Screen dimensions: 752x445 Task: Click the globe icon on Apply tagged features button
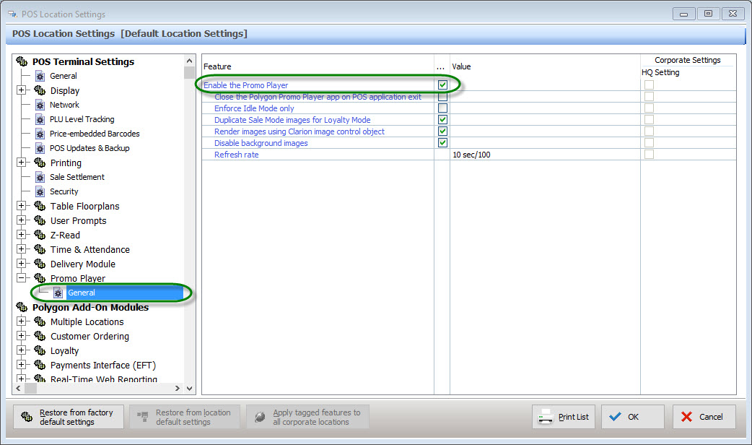click(260, 416)
